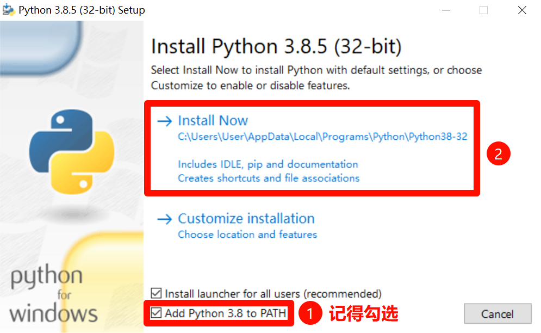The height and width of the screenshot is (333, 541).
Task: Click the Cancel button
Action: 497,314
